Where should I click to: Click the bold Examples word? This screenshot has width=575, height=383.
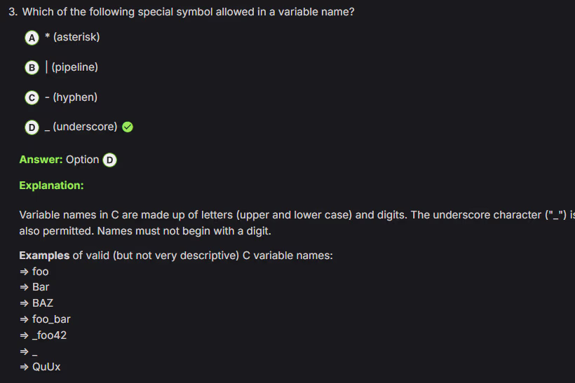(44, 256)
